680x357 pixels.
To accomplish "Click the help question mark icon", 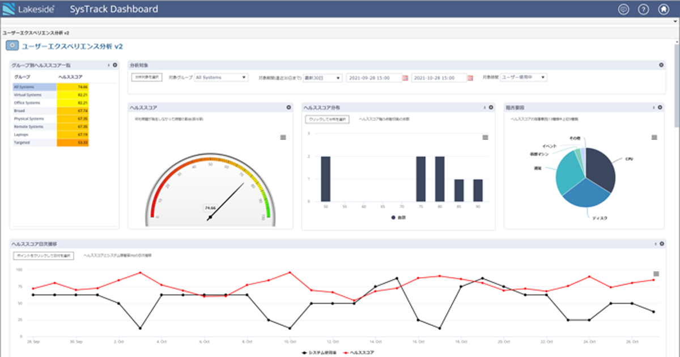I will tap(643, 9).
